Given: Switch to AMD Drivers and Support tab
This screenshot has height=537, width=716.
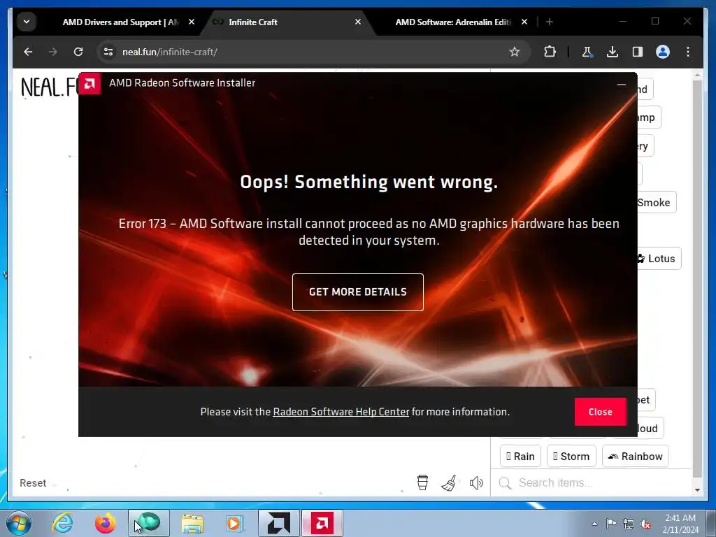Looking at the screenshot, I should (x=121, y=22).
